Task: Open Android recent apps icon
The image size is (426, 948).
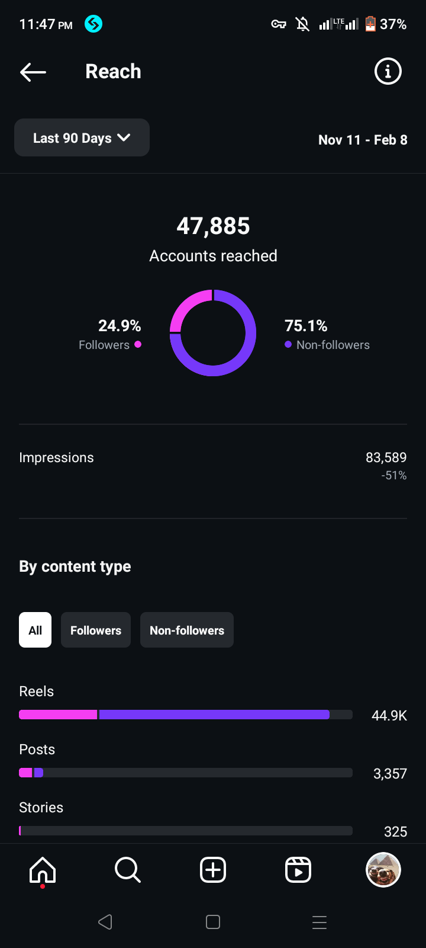Action: click(319, 922)
